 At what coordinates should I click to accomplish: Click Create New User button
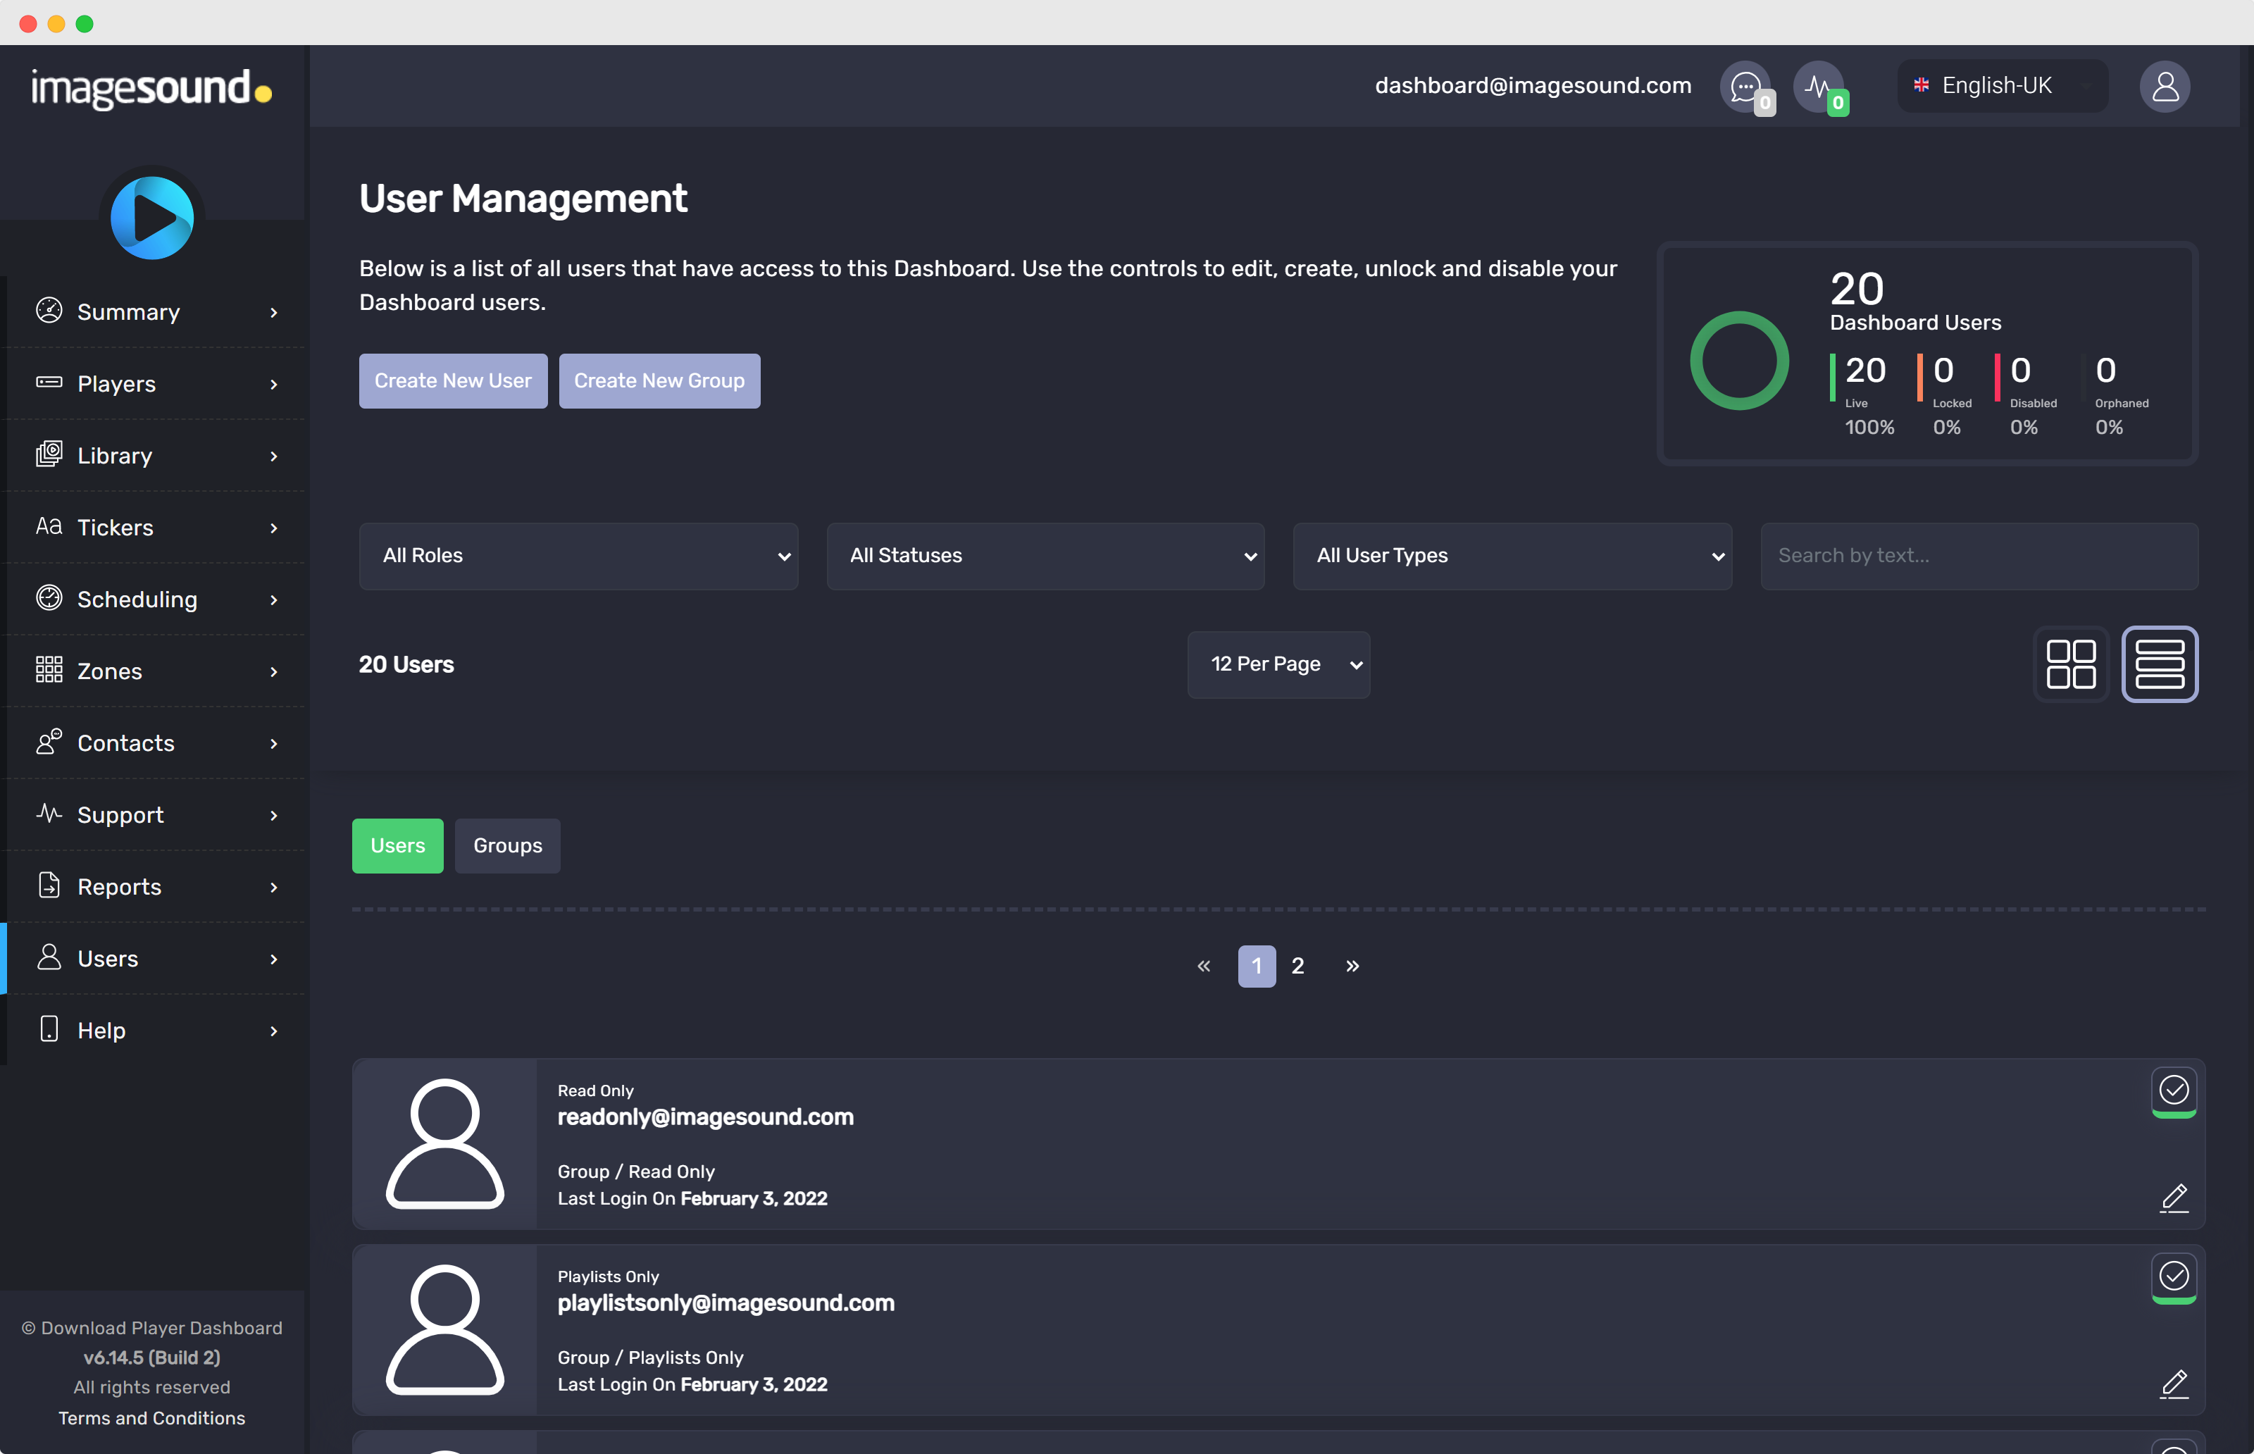click(453, 381)
